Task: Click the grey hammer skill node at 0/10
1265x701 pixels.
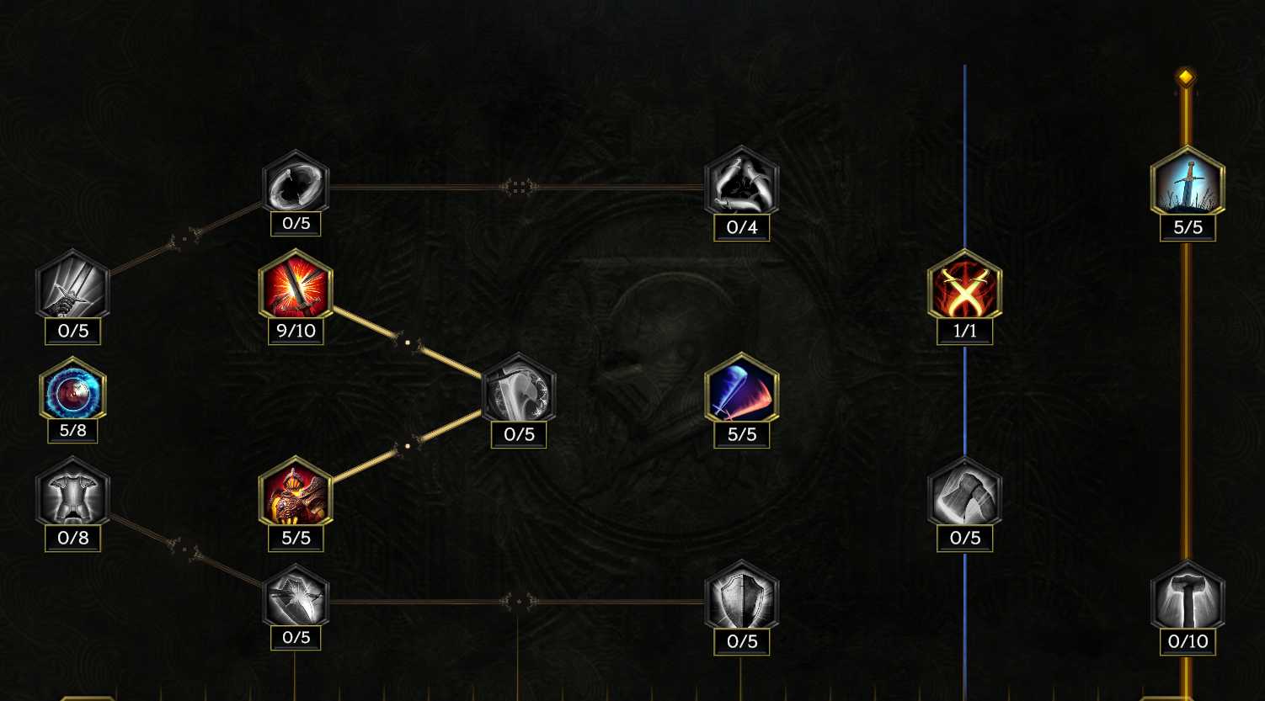Action: point(1188,597)
